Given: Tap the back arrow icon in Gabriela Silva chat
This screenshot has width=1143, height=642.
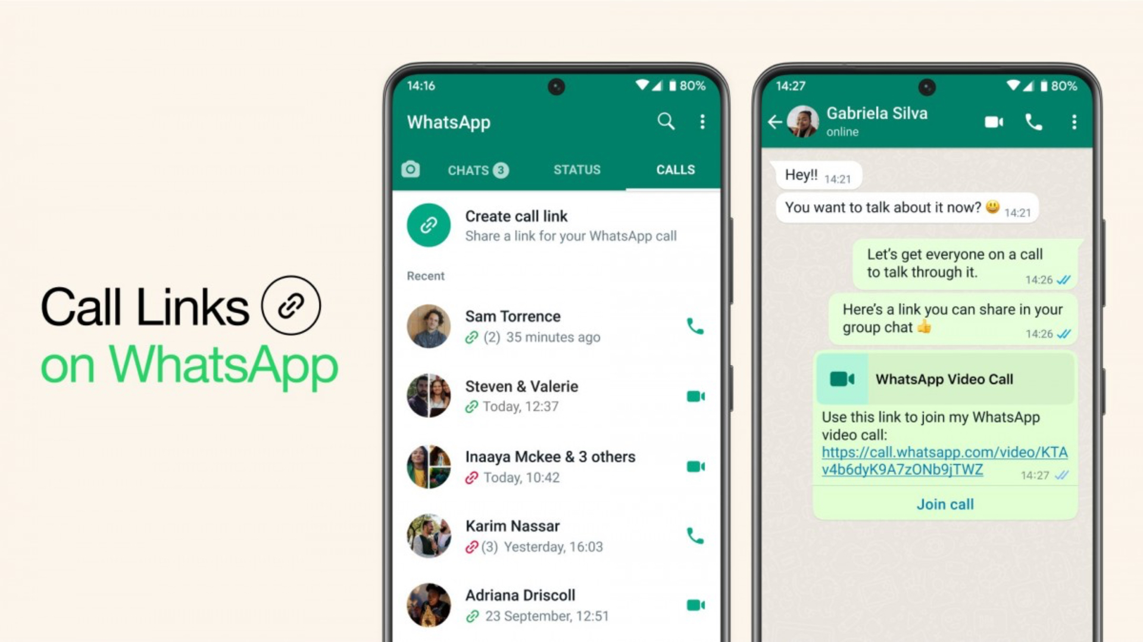Looking at the screenshot, I should tap(775, 121).
